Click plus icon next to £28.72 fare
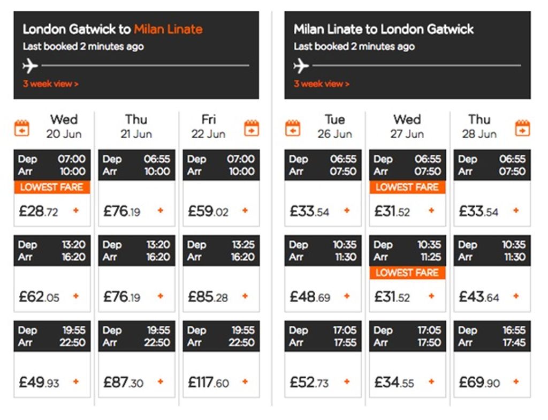 click(x=76, y=211)
